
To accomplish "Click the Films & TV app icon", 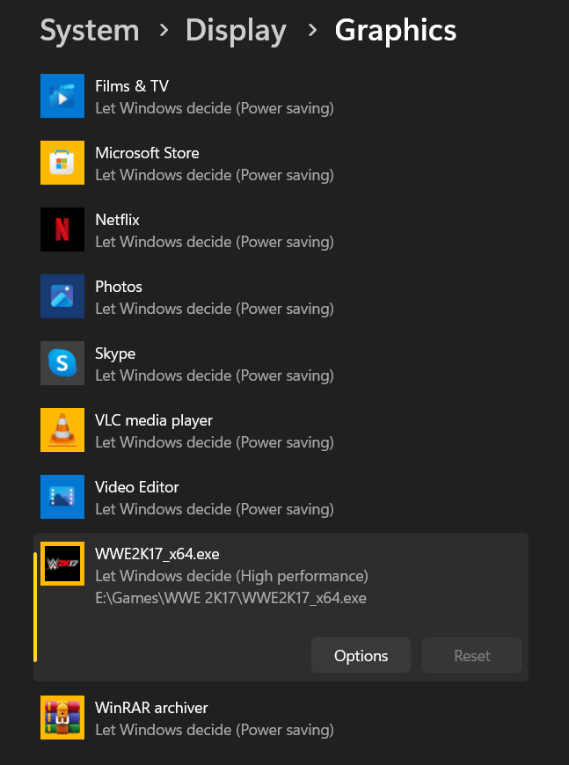I will click(62, 96).
